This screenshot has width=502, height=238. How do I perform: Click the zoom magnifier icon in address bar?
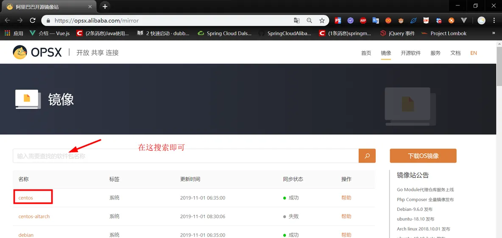click(x=309, y=20)
